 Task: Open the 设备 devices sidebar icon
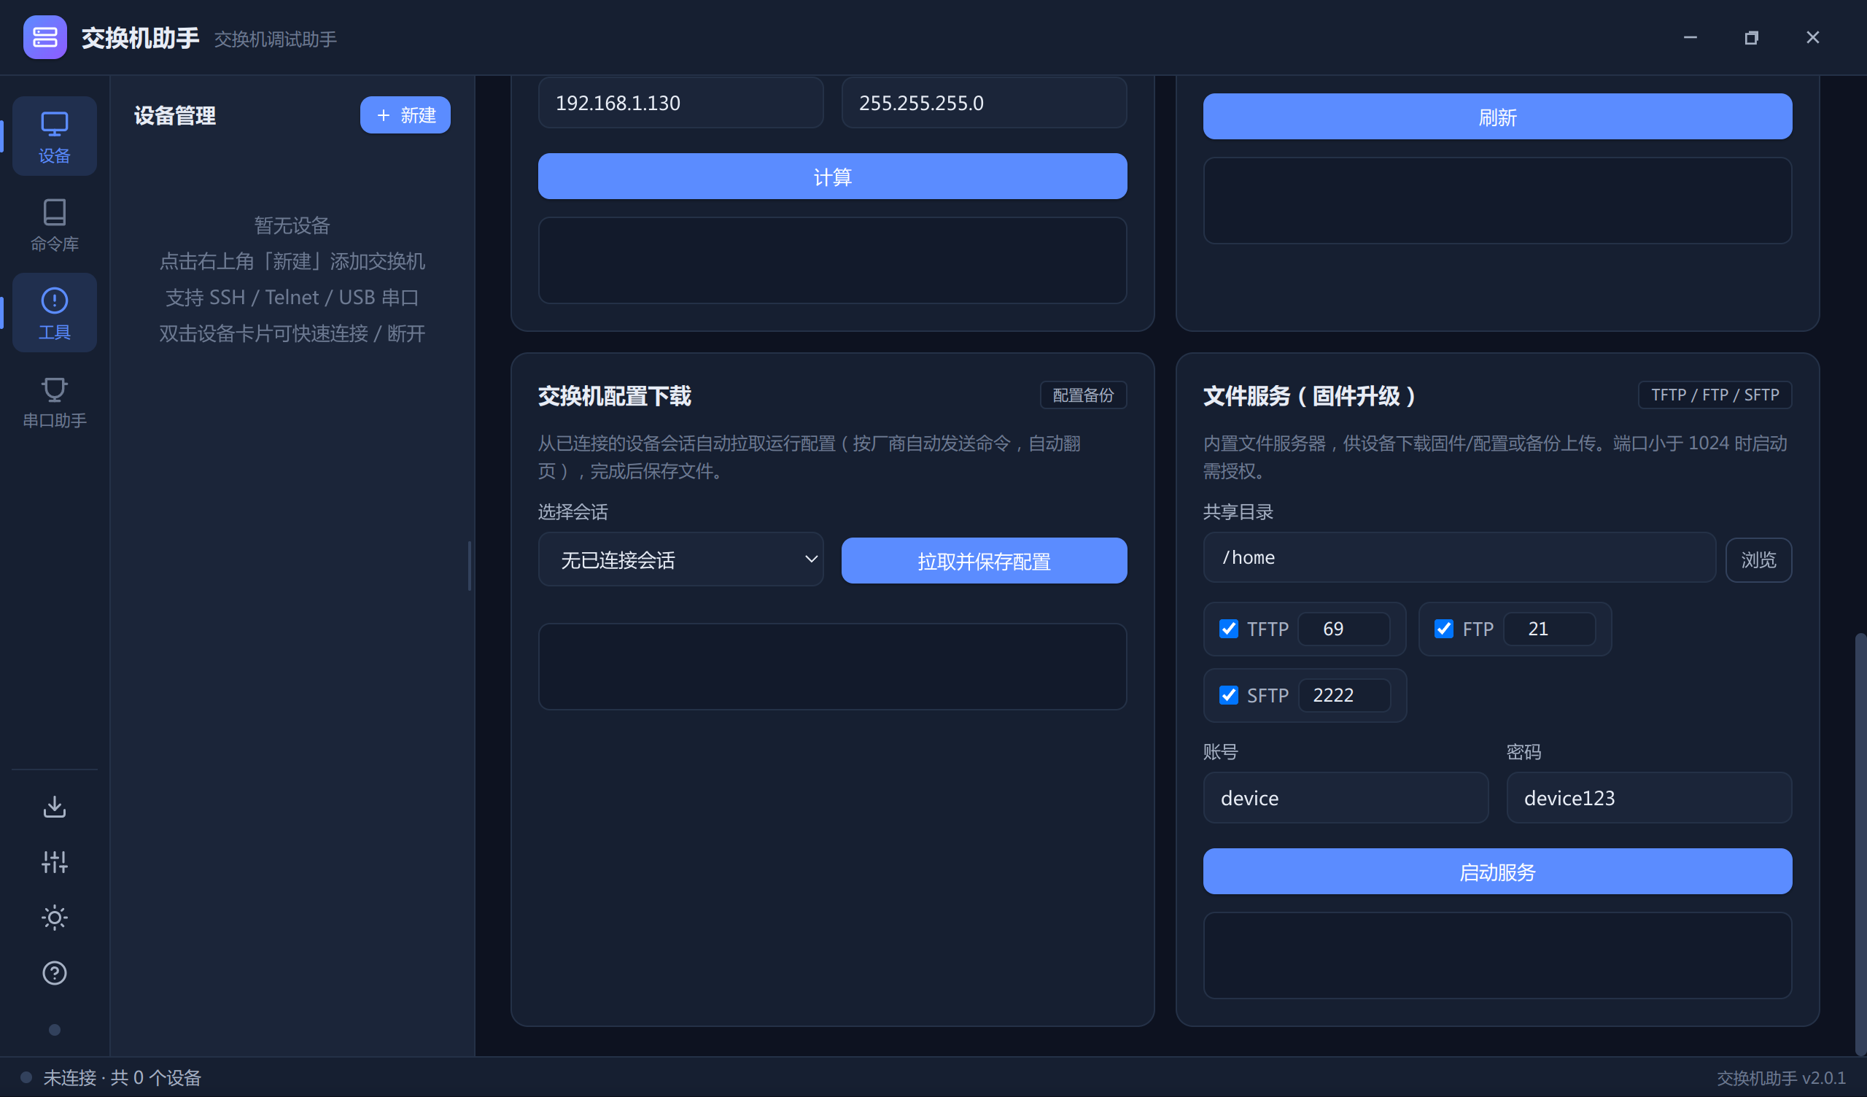(54, 136)
